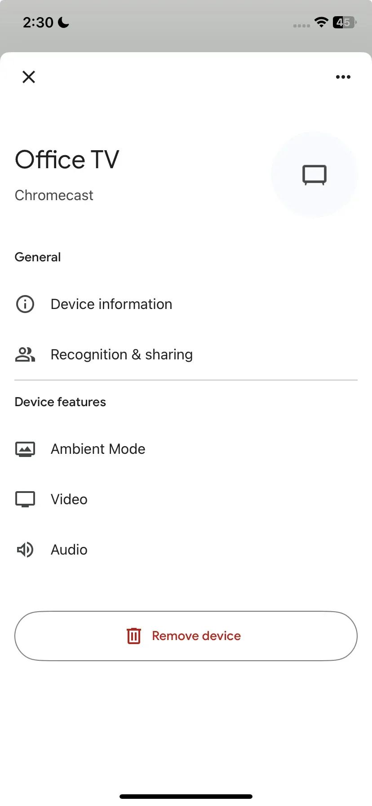Screen dimensions: 372x806
Task: Open the Video settings entry
Action: (x=69, y=499)
